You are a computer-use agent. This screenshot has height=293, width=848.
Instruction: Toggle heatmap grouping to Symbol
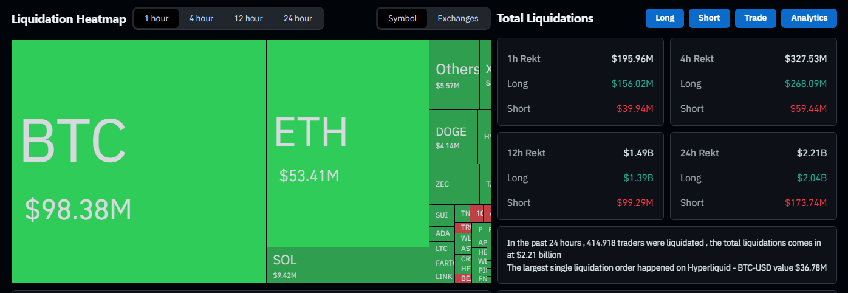tap(402, 18)
